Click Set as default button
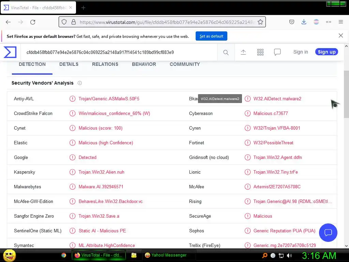 211,36
